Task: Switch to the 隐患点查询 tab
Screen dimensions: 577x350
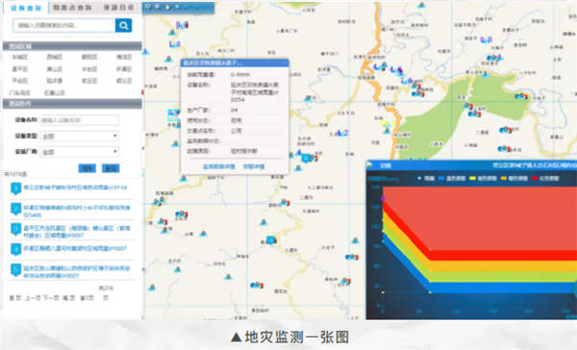Action: point(72,8)
